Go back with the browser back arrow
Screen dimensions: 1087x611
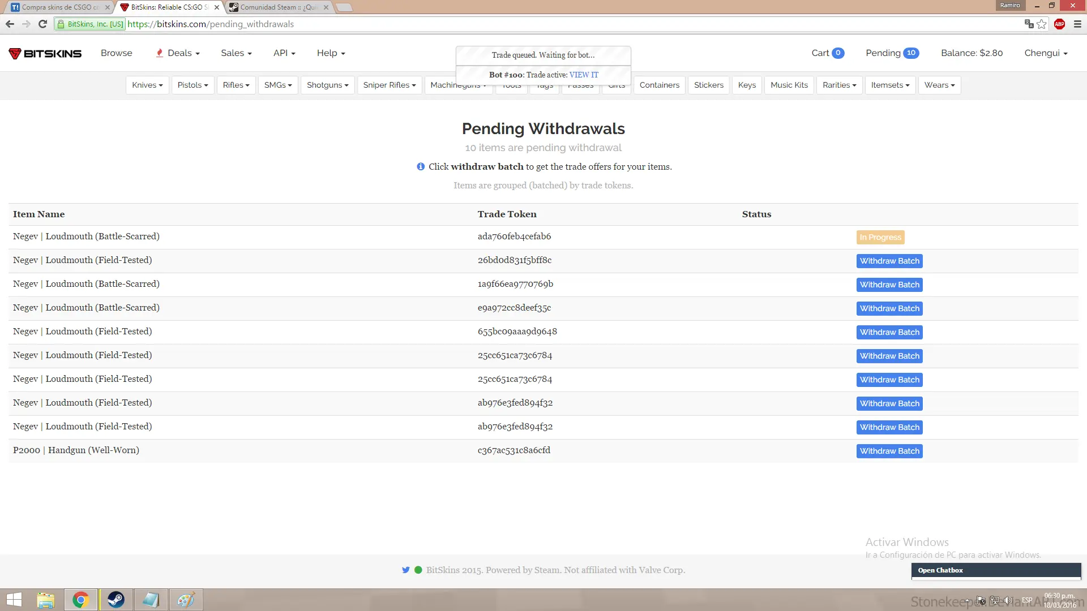(10, 24)
